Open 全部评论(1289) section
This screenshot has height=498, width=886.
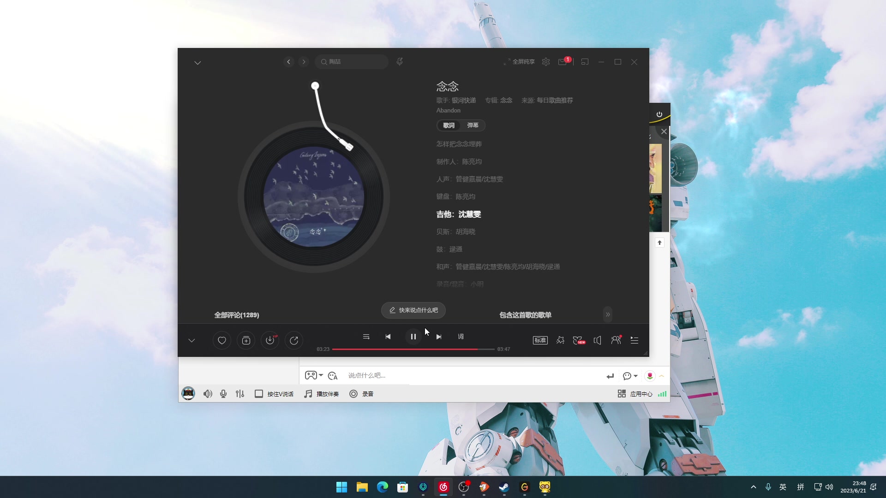click(x=237, y=315)
